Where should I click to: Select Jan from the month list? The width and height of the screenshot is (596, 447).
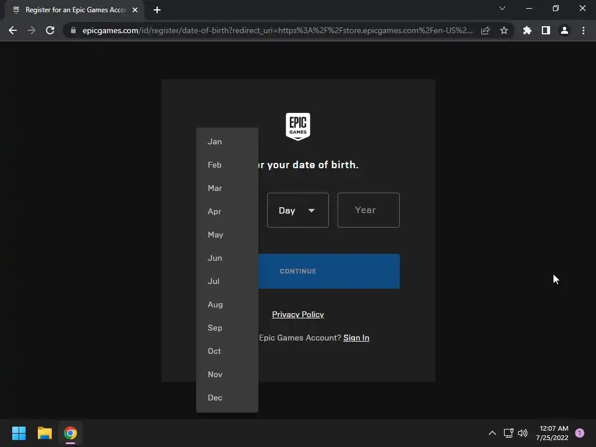(227, 141)
